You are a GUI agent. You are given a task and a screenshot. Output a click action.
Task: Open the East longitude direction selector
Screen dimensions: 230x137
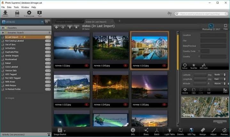pyautogui.click(x=220, y=79)
